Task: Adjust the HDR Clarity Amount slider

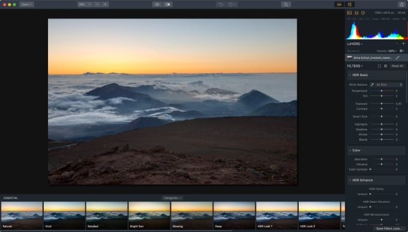Action: coord(382,194)
